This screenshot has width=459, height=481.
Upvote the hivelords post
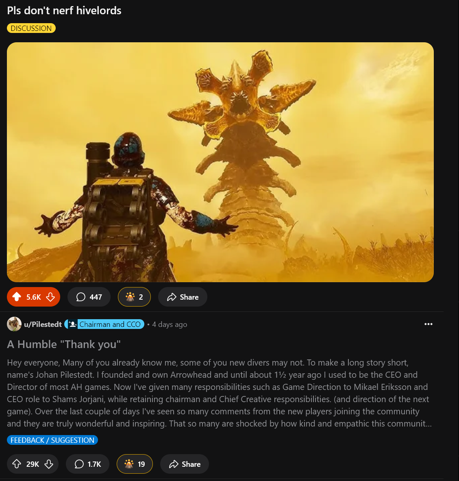17,297
